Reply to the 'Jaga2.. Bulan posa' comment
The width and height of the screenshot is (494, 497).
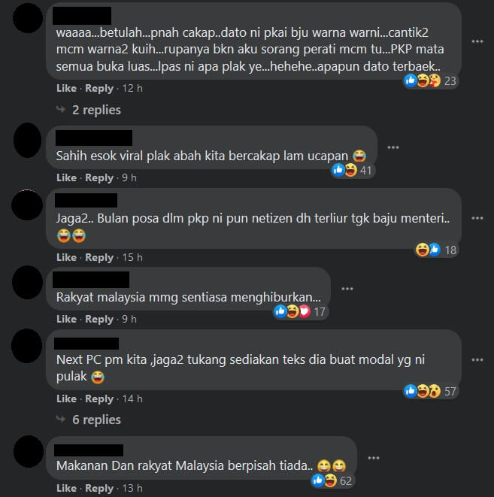click(x=98, y=258)
